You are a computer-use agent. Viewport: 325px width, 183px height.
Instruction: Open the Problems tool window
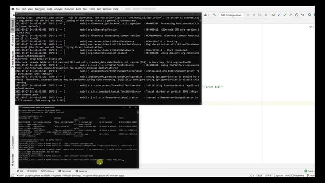pos(47,171)
